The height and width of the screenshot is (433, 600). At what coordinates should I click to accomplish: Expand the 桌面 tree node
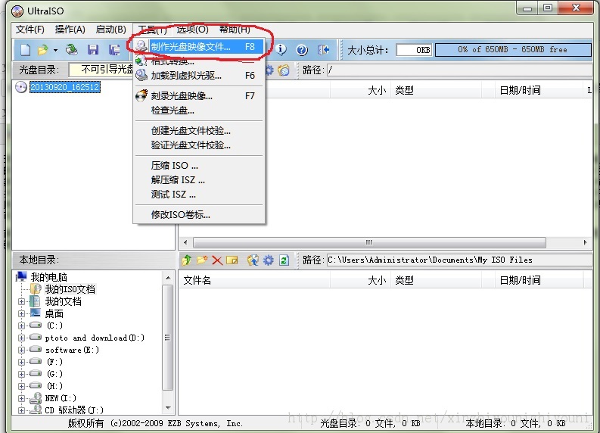click(21, 313)
